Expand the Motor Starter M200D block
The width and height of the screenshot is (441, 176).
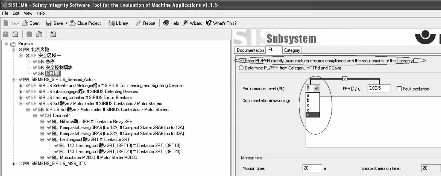(42, 158)
